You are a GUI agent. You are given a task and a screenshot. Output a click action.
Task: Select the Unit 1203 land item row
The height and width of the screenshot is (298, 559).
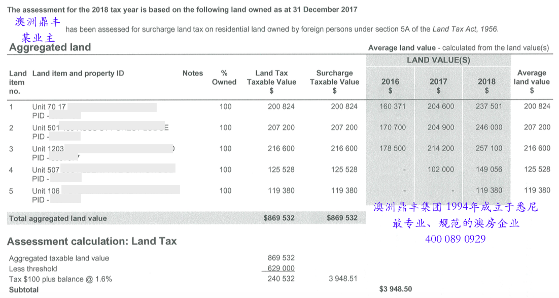pyautogui.click(x=48, y=149)
